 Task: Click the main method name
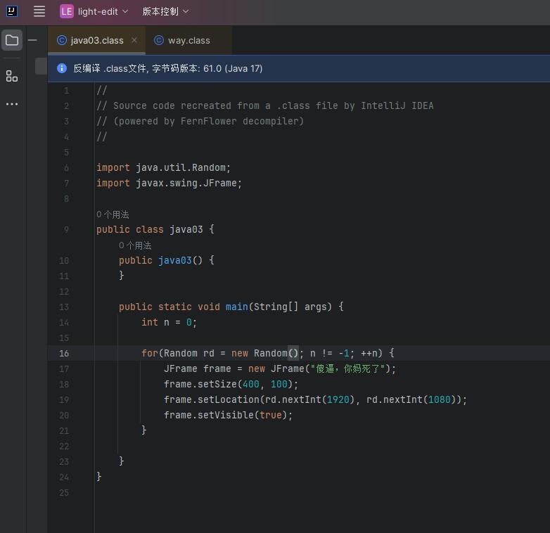[236, 307]
